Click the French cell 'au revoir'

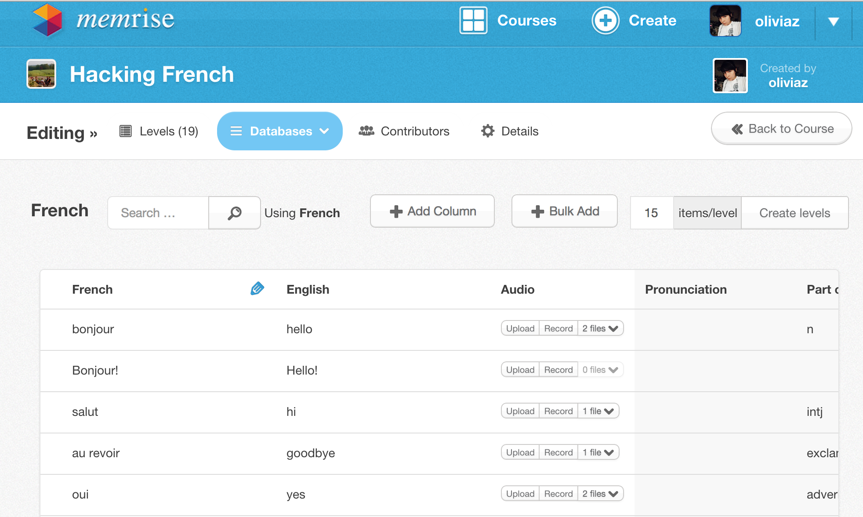click(x=96, y=453)
